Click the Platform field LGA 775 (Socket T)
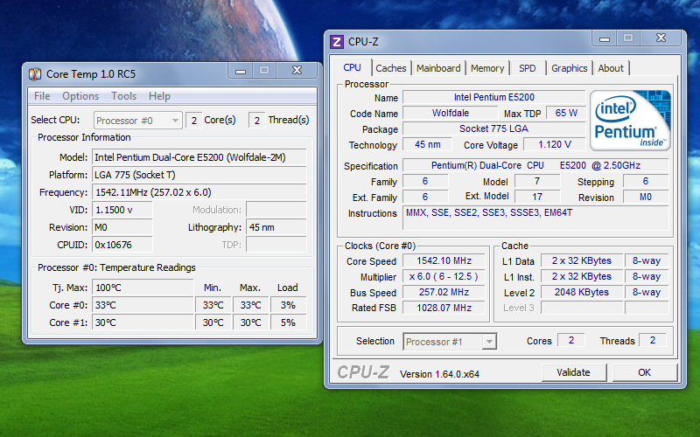700x437 pixels. (199, 175)
